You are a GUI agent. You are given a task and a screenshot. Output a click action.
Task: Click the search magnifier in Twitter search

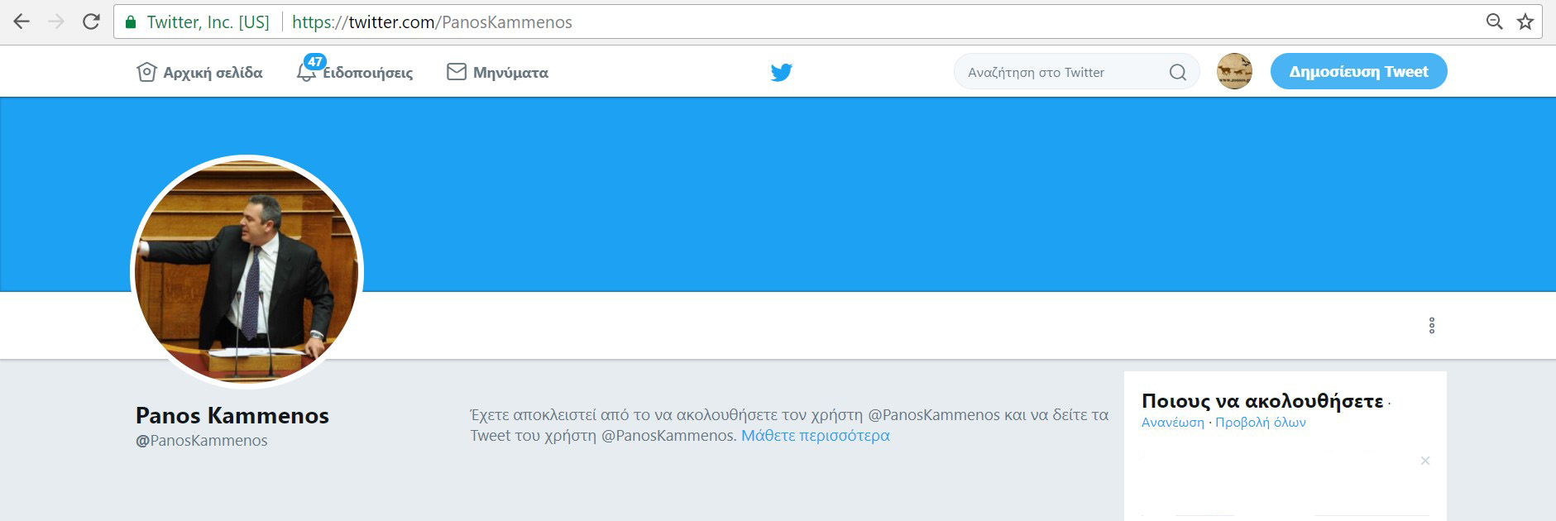click(1178, 72)
